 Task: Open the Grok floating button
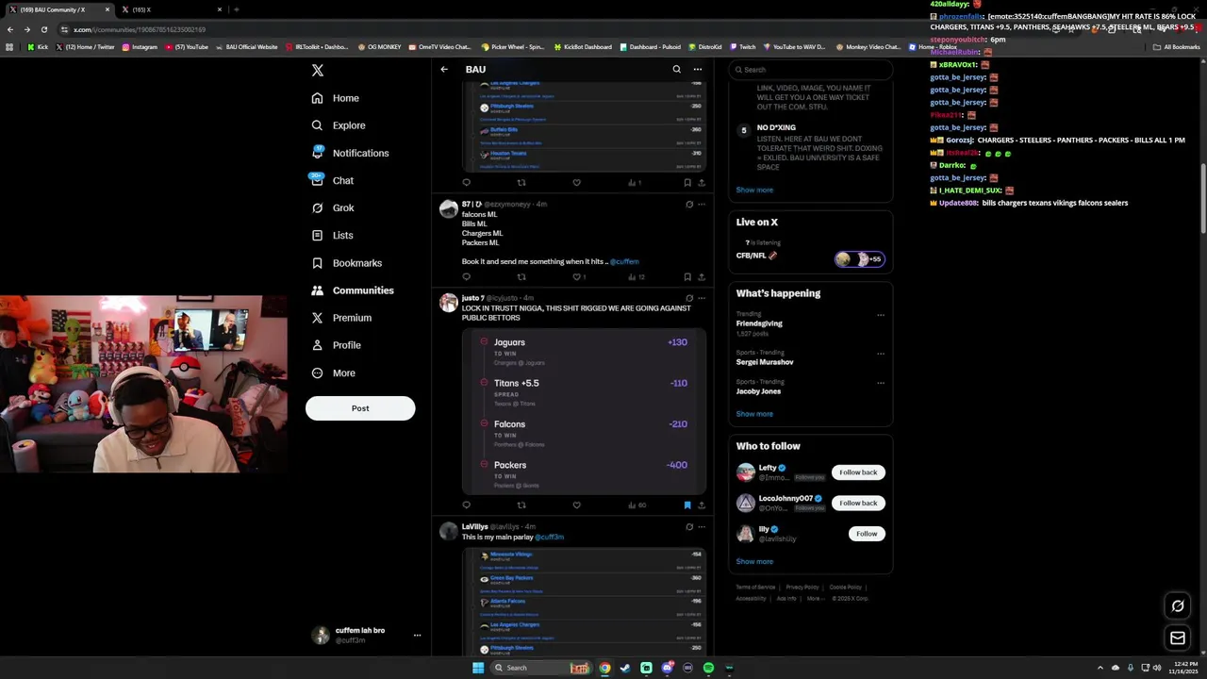pos(1178,606)
